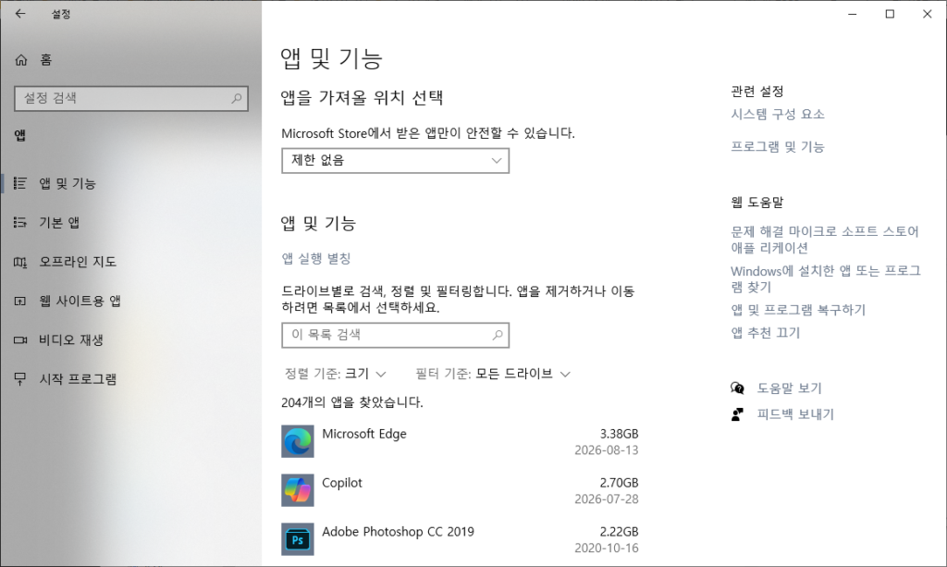
Task: Click the 도움말 보기 link
Action: point(790,388)
